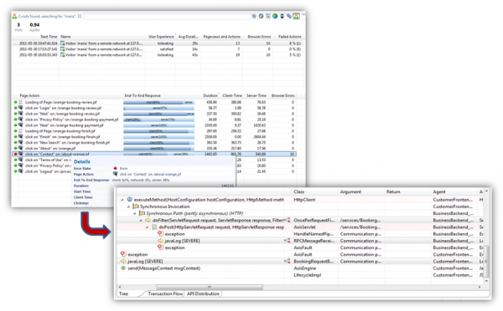Click response bar of "Privacy Policy" booking-payment row
The image size is (503, 311).
158,120
